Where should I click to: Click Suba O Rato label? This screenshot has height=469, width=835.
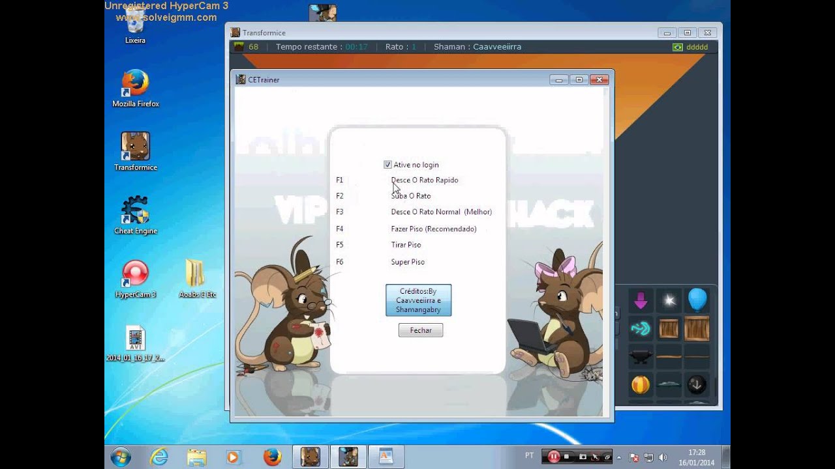pos(411,195)
